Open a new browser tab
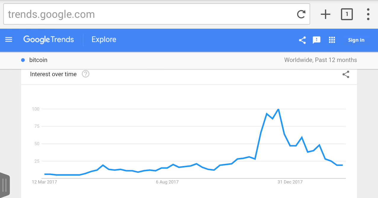378x198 pixels. pos(325,14)
